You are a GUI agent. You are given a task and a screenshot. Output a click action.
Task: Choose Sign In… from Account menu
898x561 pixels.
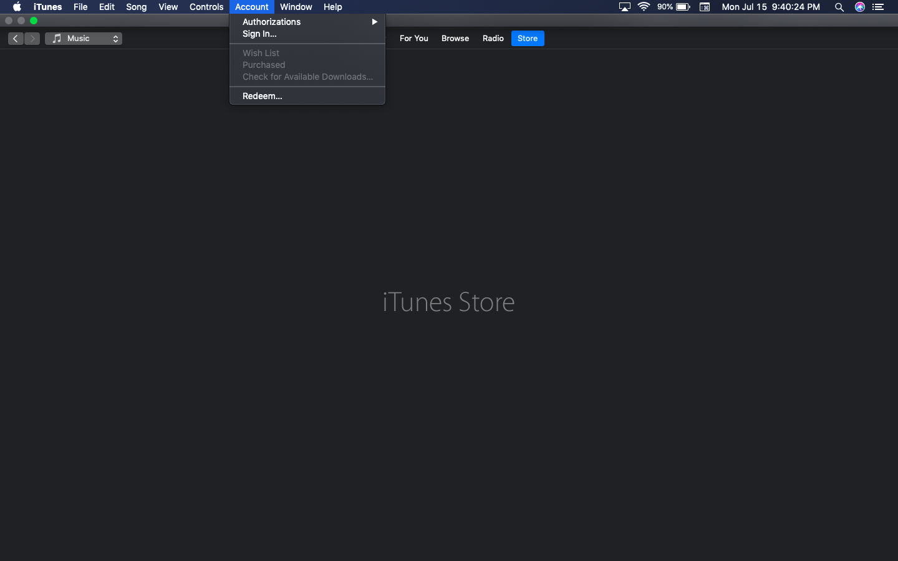(x=307, y=34)
